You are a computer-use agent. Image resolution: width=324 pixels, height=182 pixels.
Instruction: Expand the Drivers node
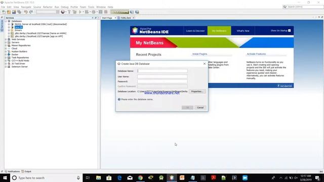point(9,30)
